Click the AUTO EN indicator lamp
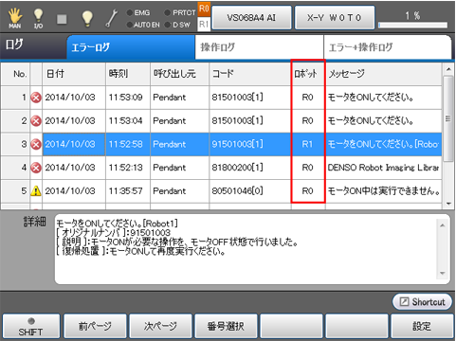This screenshot has width=456, height=341. [x=130, y=25]
